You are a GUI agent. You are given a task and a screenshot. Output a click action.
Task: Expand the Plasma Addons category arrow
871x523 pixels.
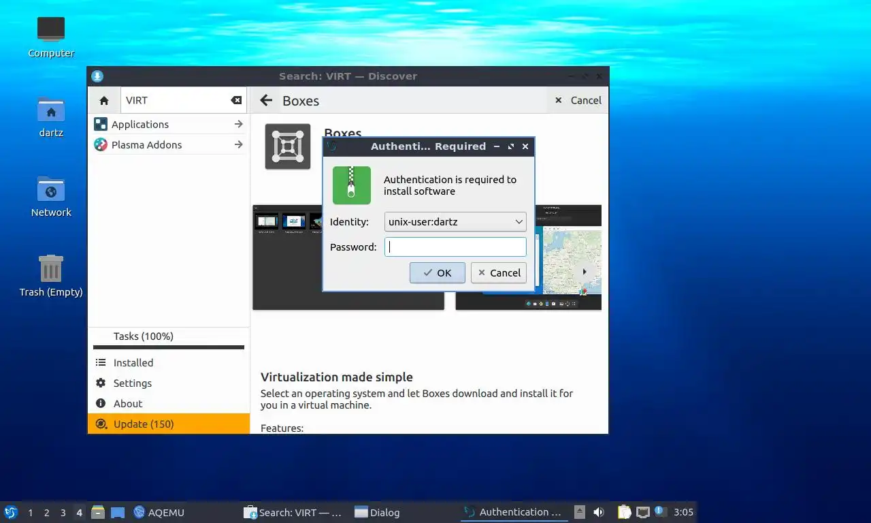pos(238,144)
